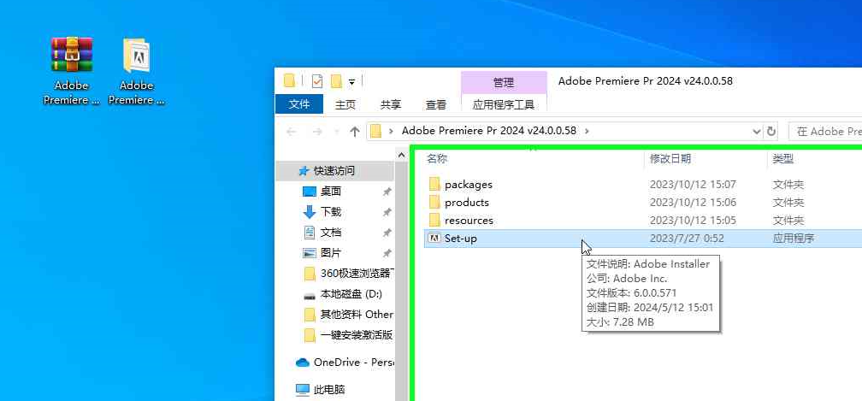
Task: Expand the root chevron in address bar
Action: pyautogui.click(x=391, y=132)
